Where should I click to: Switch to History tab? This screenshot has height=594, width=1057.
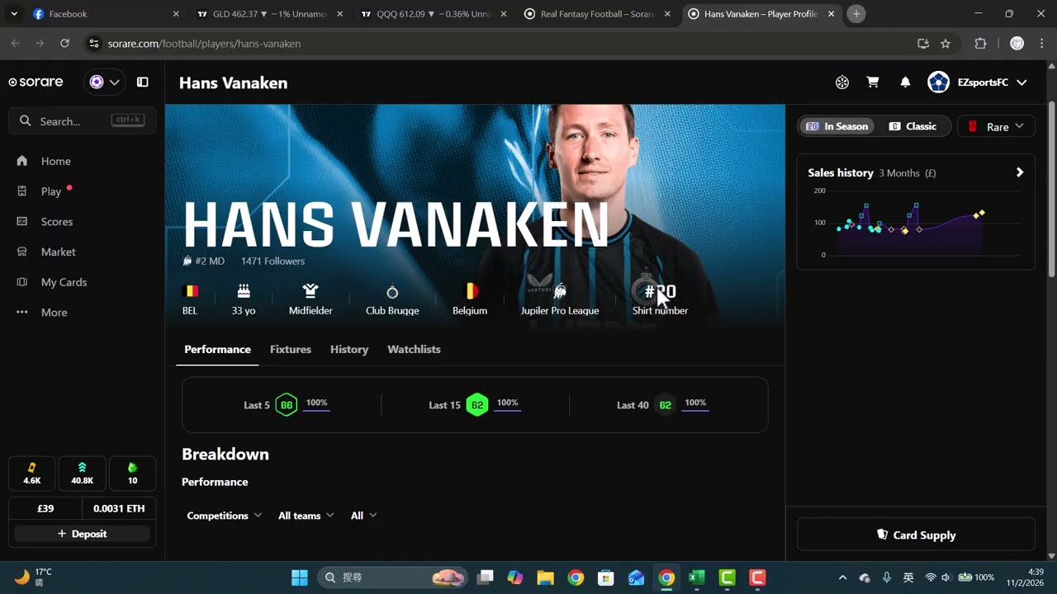point(349,349)
